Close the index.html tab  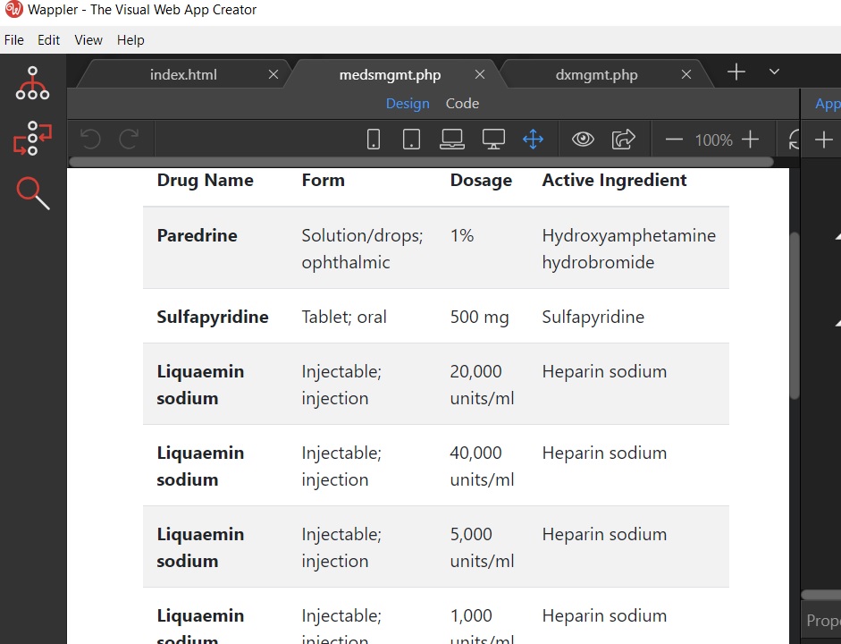tap(273, 74)
